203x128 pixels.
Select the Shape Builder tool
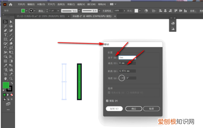click(5, 57)
